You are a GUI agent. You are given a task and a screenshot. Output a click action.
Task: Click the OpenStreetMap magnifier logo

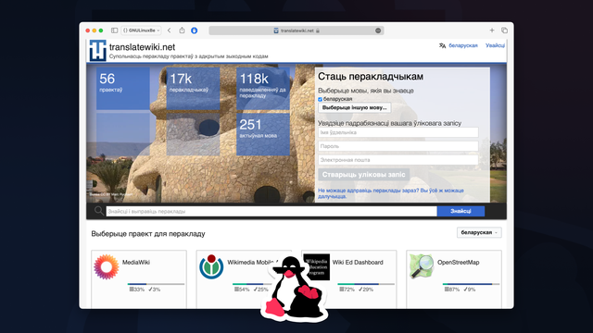(422, 266)
